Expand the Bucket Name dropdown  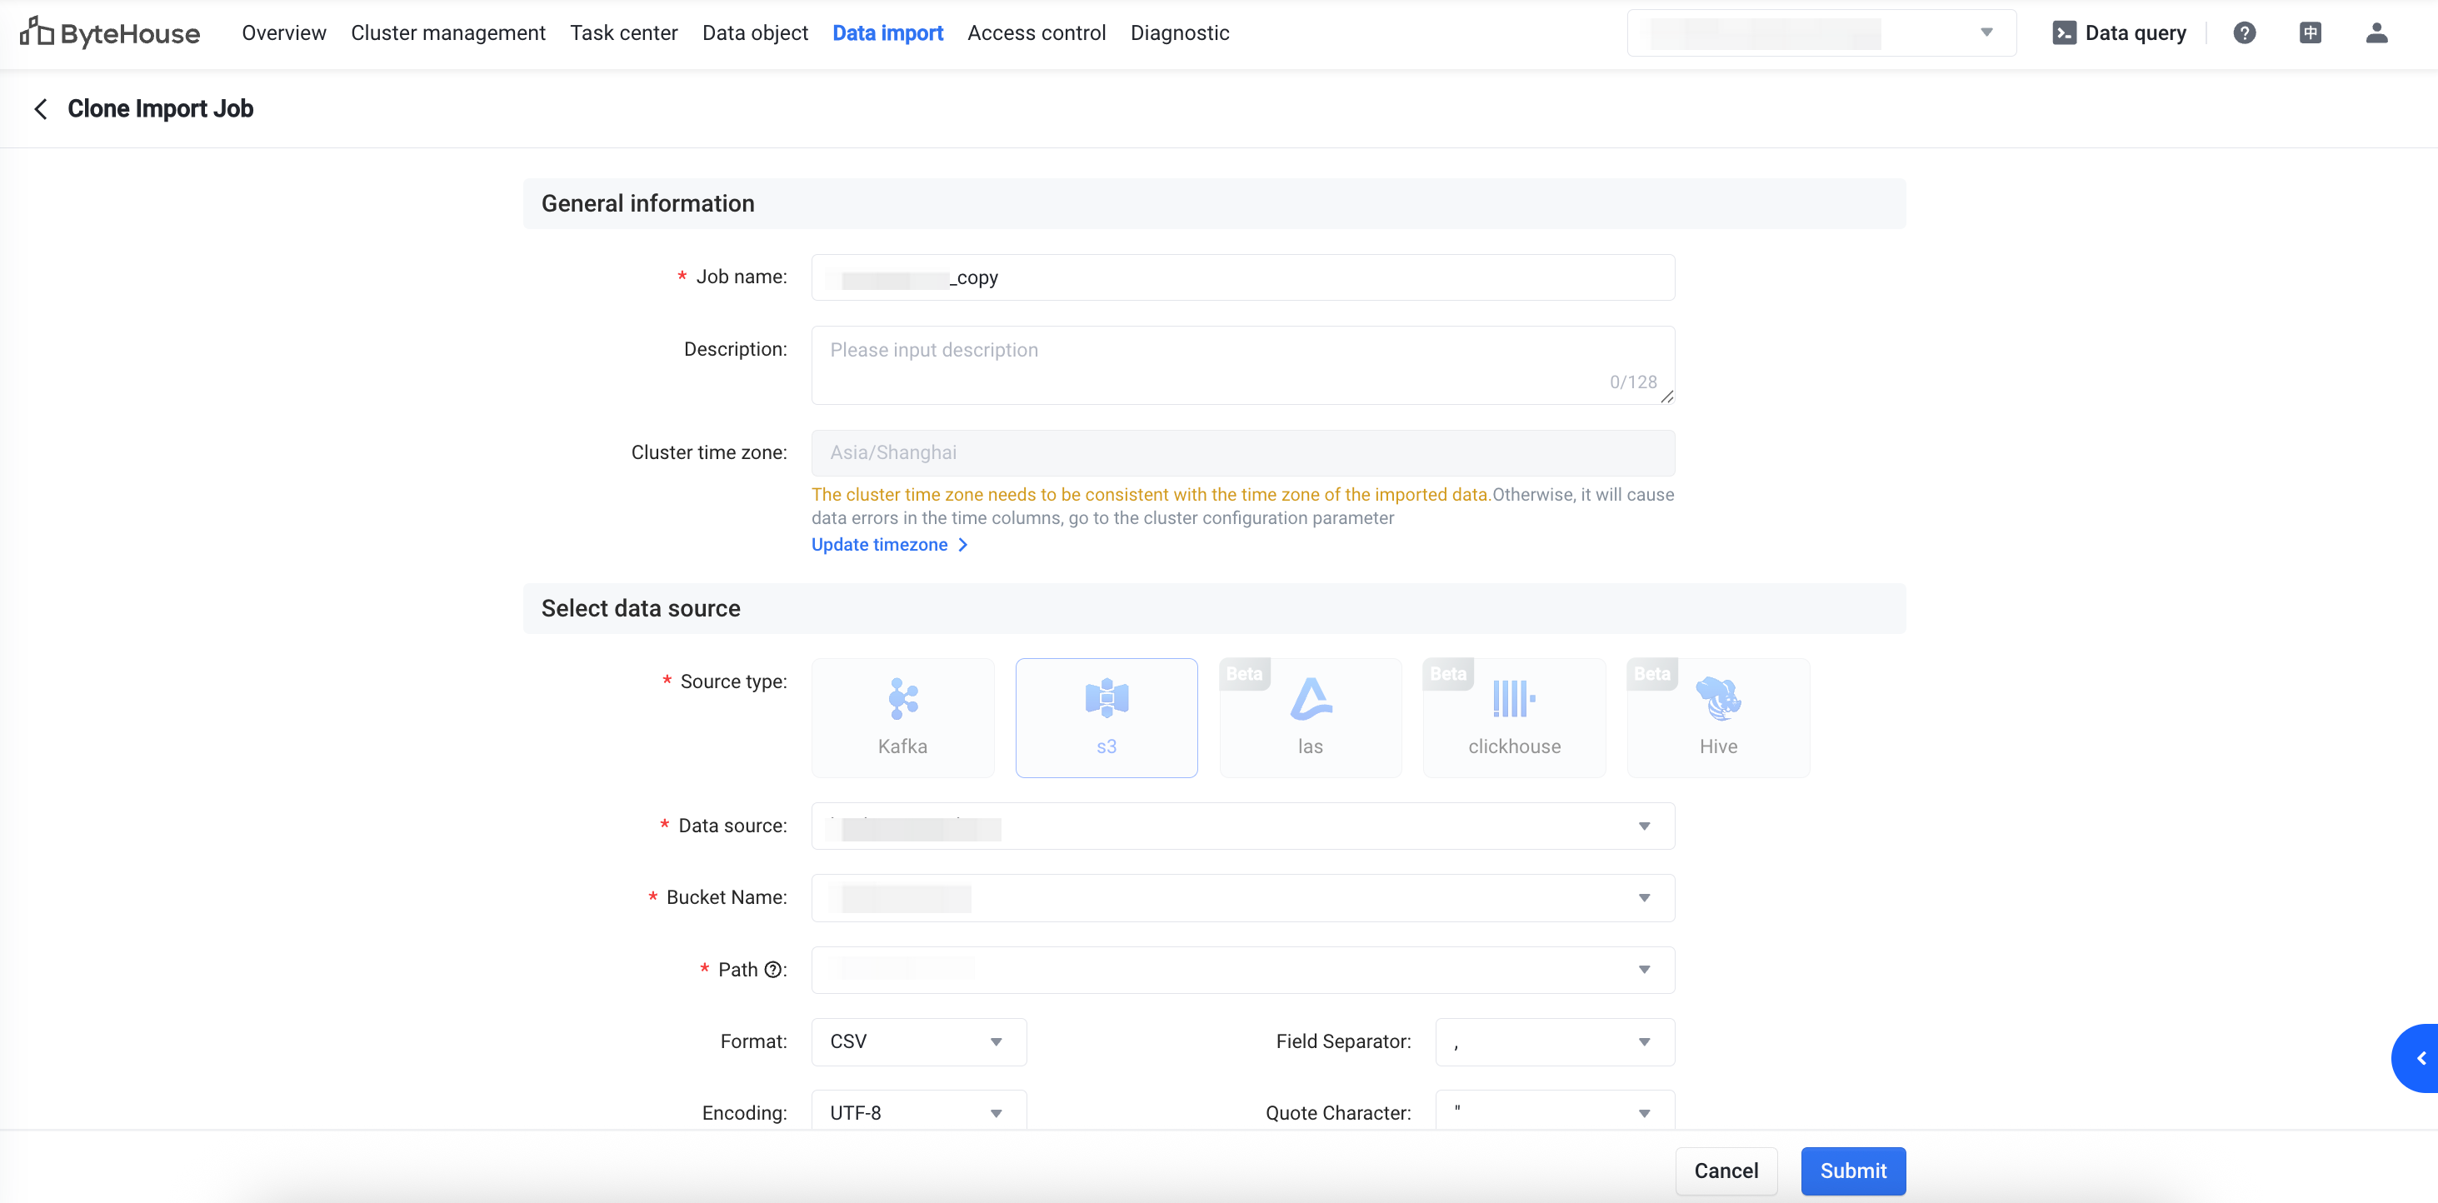coord(1241,897)
